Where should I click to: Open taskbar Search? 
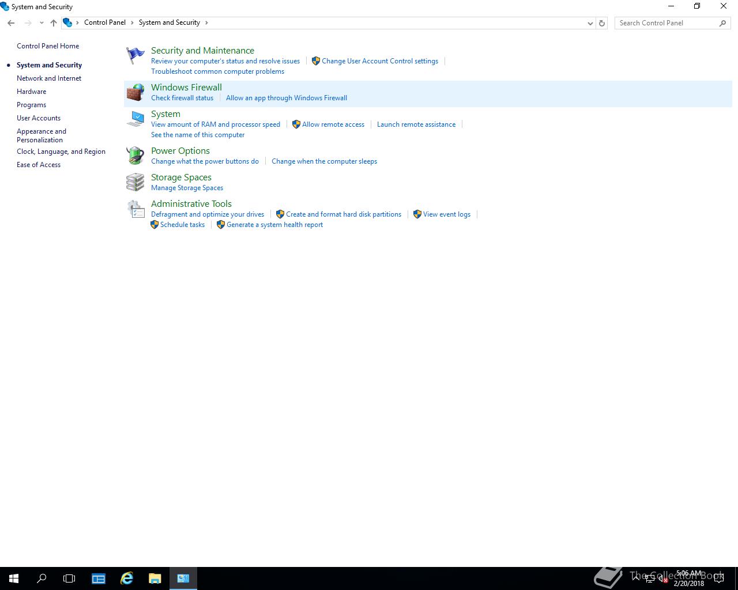pos(42,578)
